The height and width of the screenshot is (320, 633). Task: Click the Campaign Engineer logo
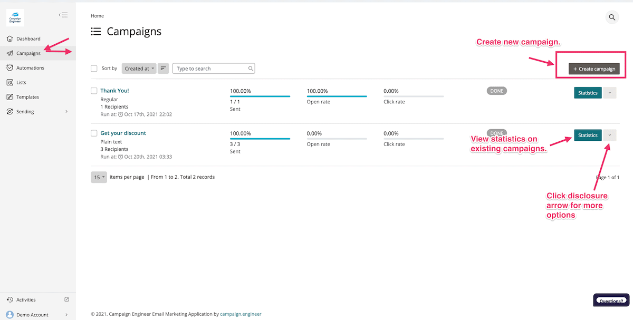point(15,17)
